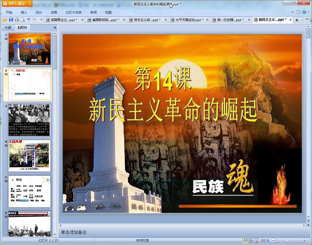Open the WPS 演示 application menu dropdown arrow
The image size is (312, 245).
click(30, 3)
